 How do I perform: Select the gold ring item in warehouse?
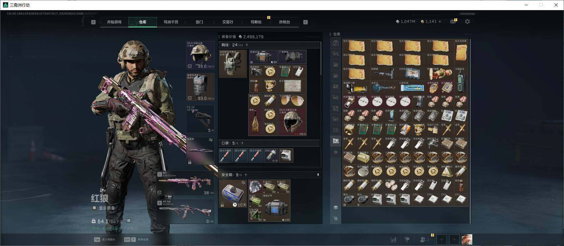point(349,130)
